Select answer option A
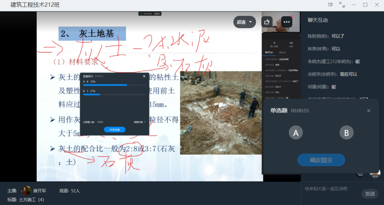This screenshot has width=384, height=205. (295, 133)
